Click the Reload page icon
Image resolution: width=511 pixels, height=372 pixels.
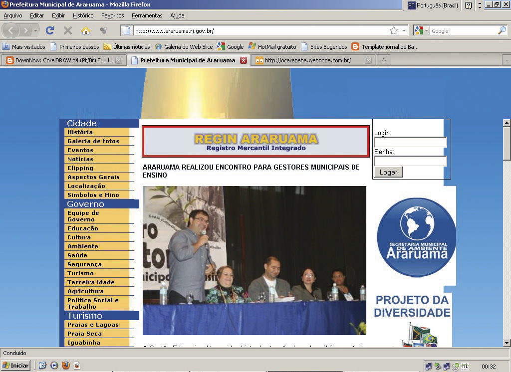coord(50,30)
